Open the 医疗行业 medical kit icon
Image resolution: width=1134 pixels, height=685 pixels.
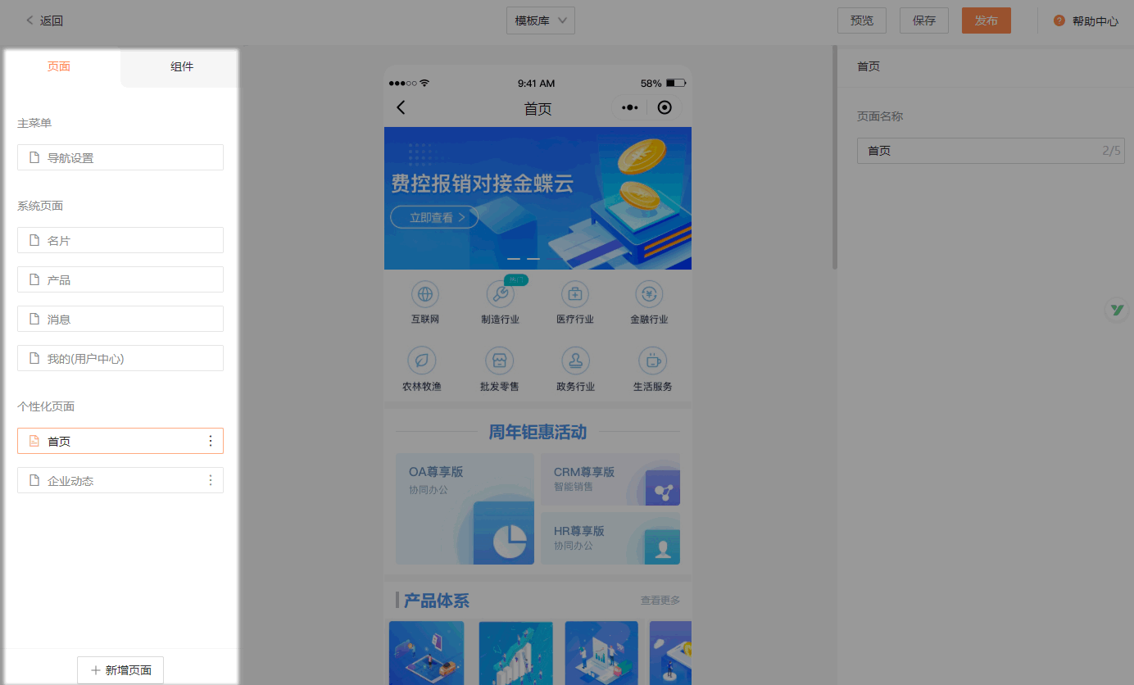[x=574, y=293]
